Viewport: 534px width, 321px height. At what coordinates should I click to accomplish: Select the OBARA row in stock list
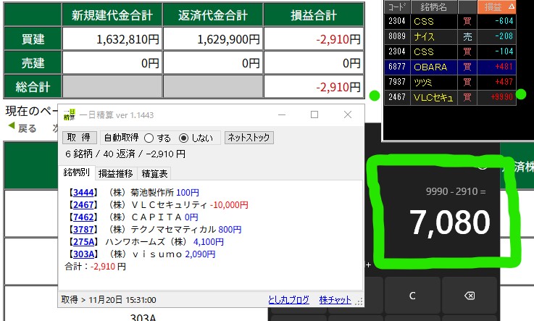click(449, 67)
